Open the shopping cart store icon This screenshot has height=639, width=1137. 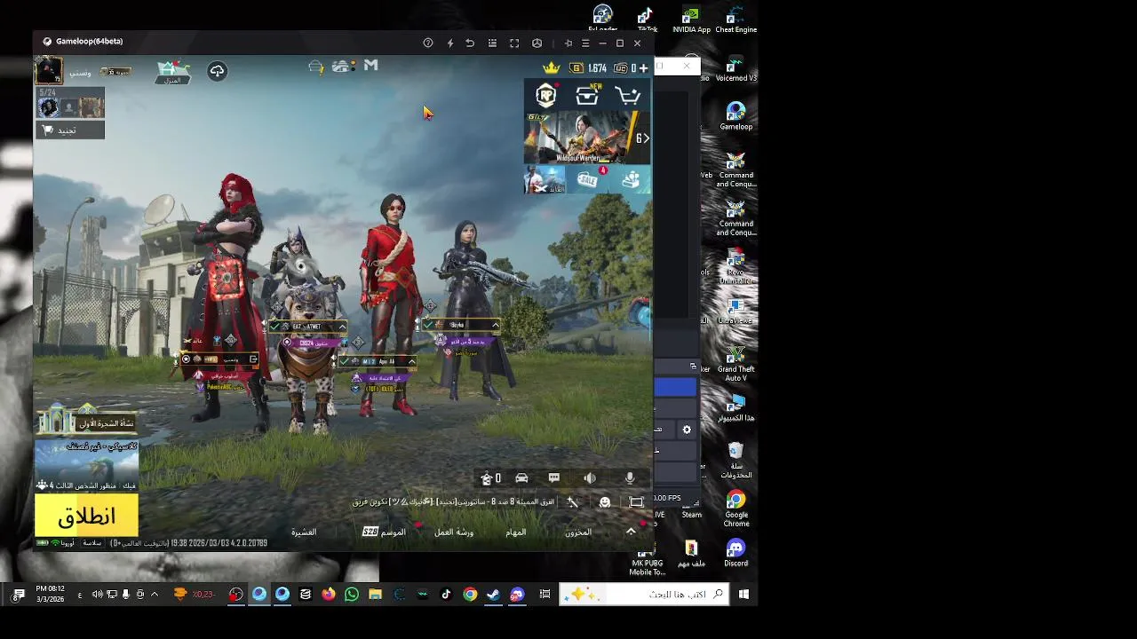(x=628, y=96)
